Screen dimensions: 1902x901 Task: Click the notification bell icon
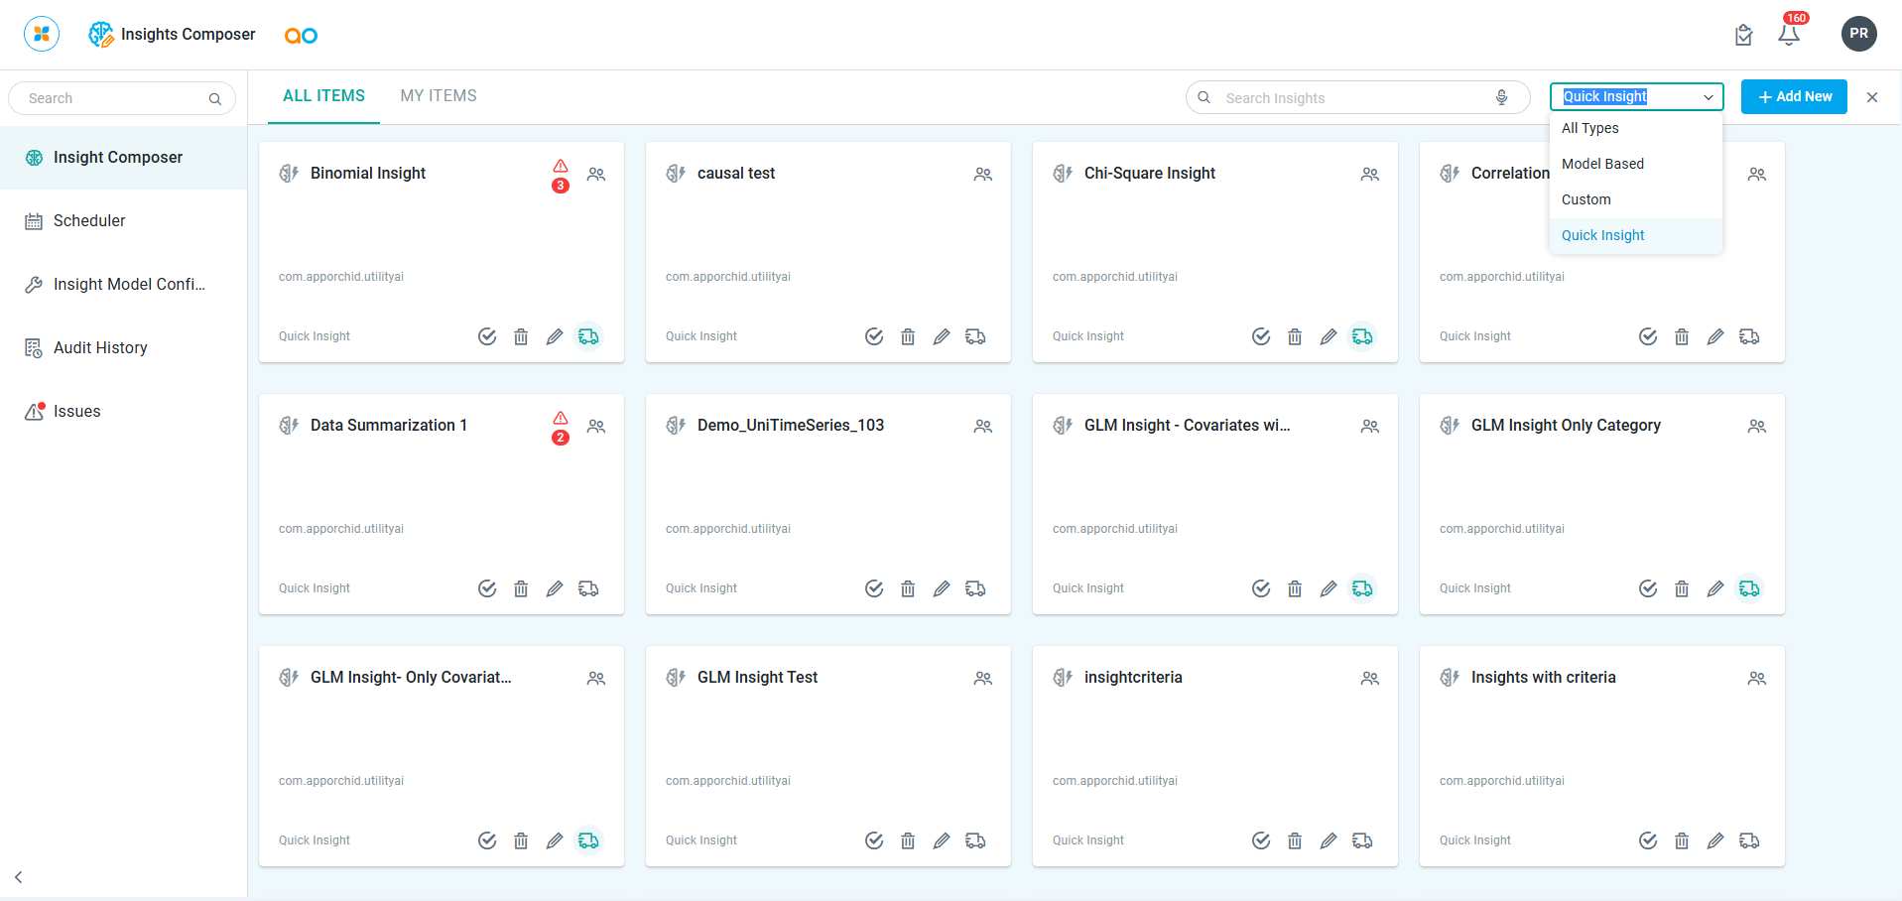tap(1788, 35)
